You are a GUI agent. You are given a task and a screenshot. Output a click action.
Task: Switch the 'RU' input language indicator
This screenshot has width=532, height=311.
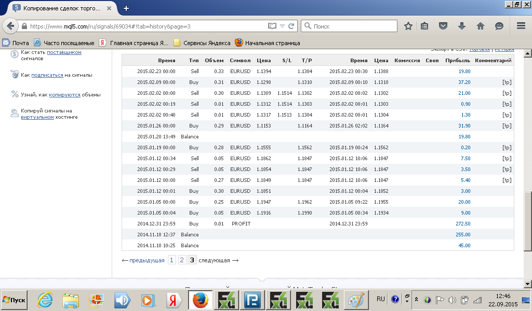(x=381, y=299)
